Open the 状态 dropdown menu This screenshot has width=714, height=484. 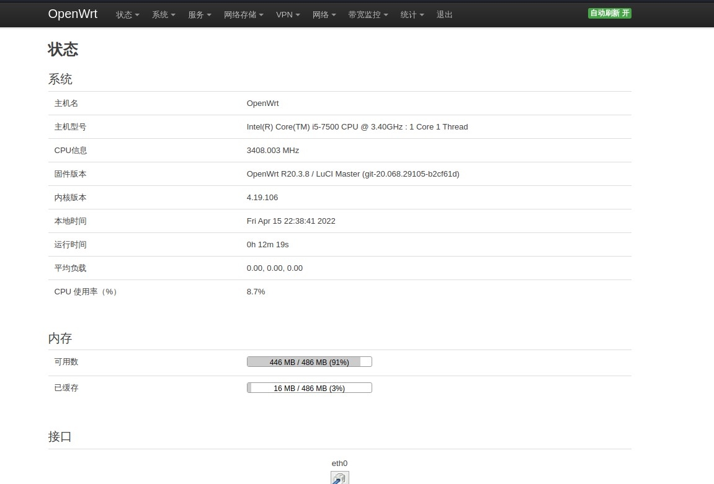[x=127, y=15]
